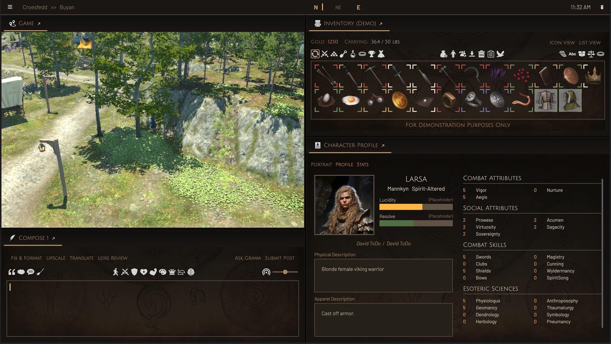Select the palette icon in the compose toolbar
This screenshot has width=611, height=344.
click(x=162, y=272)
